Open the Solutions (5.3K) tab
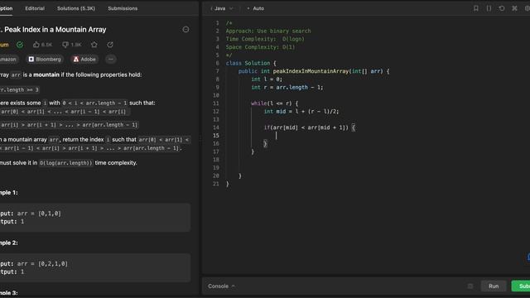Viewport: 530px width, 298px height. click(x=75, y=8)
